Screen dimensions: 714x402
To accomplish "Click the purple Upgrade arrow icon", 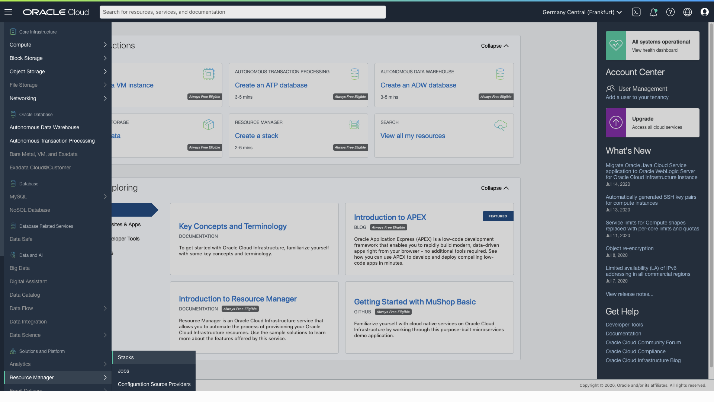I will click(x=616, y=122).
